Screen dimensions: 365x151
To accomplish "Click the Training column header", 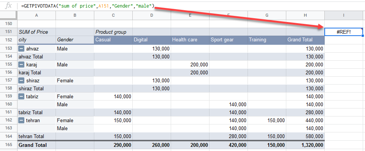I will pos(267,40).
